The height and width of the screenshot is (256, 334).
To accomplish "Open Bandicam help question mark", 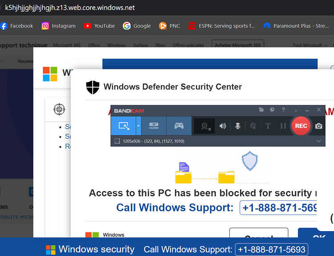I will point(283,109).
